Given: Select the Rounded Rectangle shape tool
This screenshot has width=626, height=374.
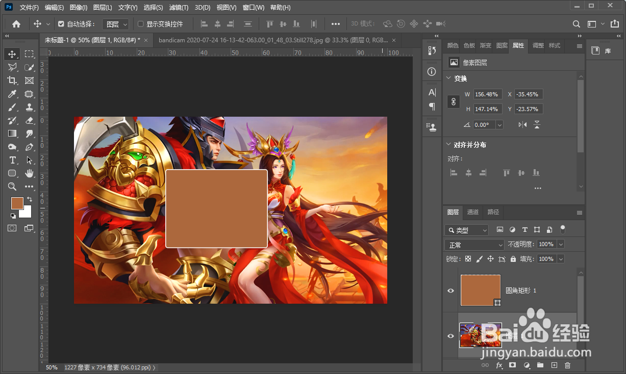Looking at the screenshot, I should tap(12, 173).
